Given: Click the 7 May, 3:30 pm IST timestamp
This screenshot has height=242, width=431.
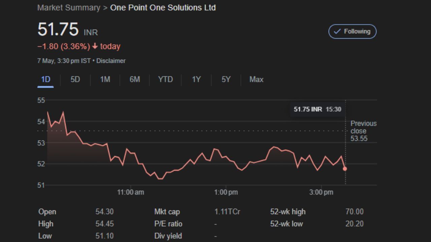Looking at the screenshot, I should tap(64, 61).
